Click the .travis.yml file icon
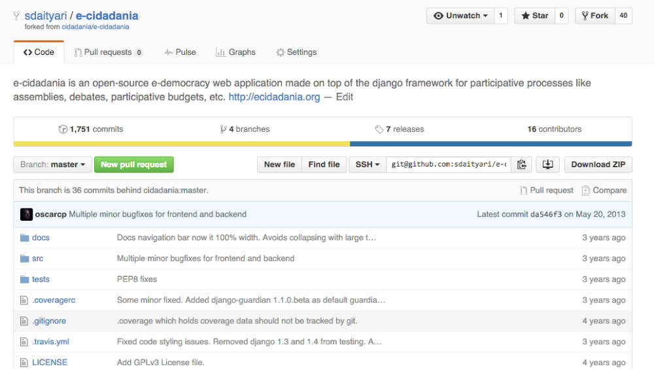 (x=25, y=342)
